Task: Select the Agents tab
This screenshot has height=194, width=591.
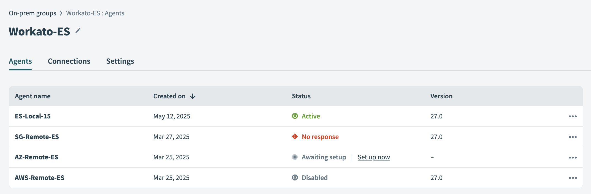Action: point(20,61)
